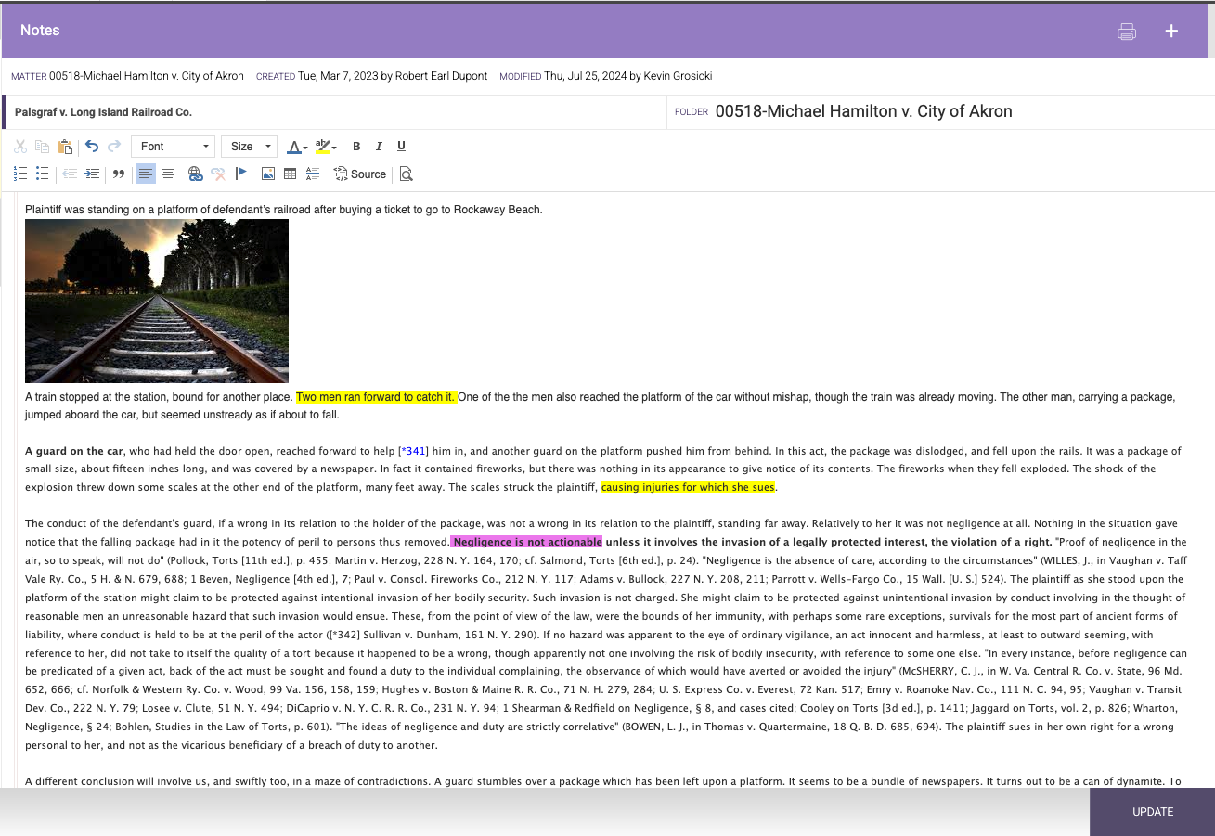Screen dimensions: 1215x836
Task: Insert a numbered list
Action: (20, 174)
